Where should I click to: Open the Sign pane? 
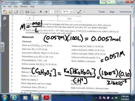coord(112,12)
